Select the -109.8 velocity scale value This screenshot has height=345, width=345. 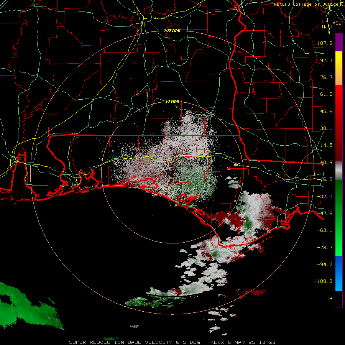(323, 281)
